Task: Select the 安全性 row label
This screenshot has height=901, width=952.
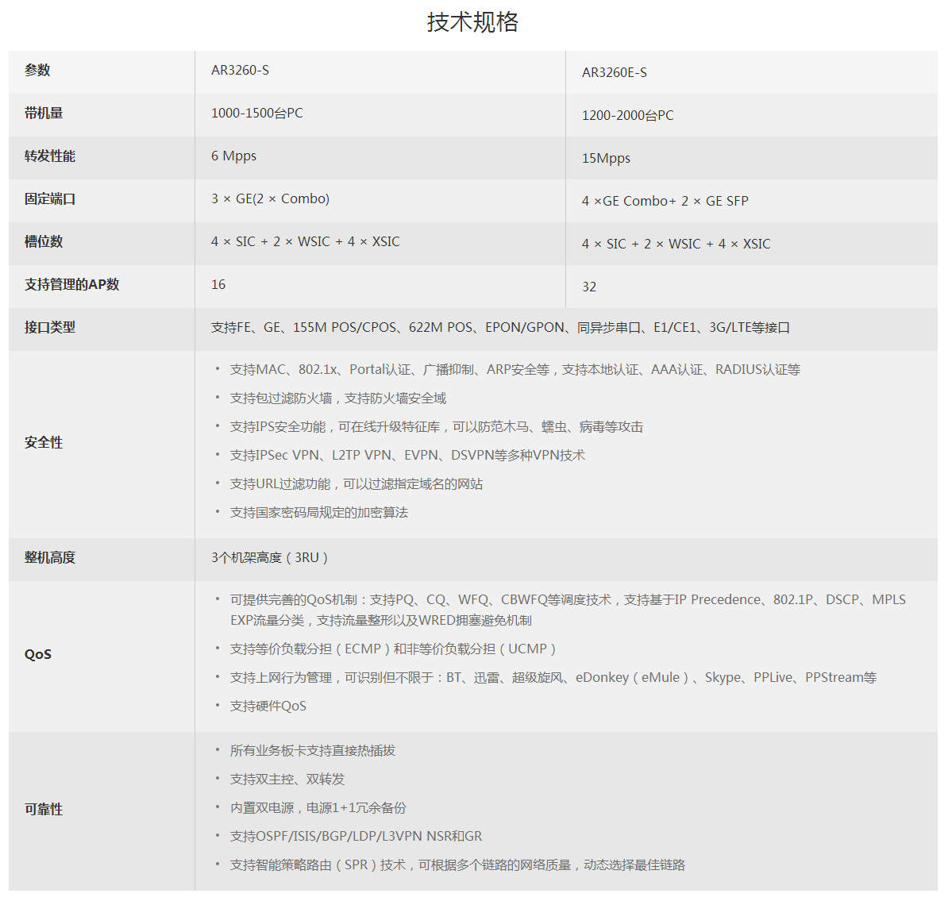Action: (44, 443)
